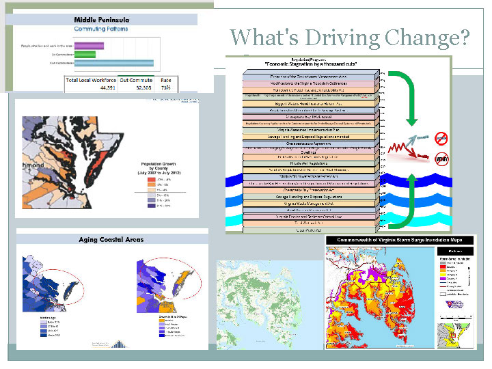
Task: Click the 'What's Driving Change?' slide title
Action: (349, 36)
